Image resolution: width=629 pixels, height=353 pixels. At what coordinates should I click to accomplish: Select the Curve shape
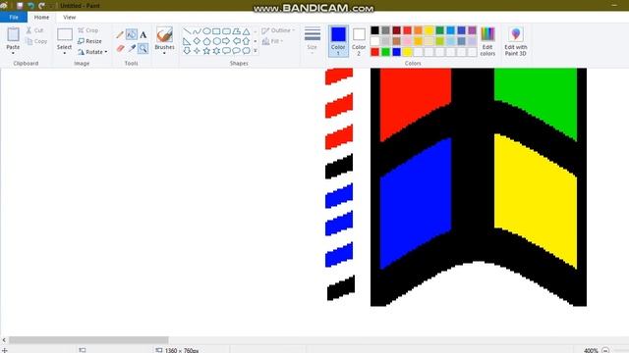(197, 31)
